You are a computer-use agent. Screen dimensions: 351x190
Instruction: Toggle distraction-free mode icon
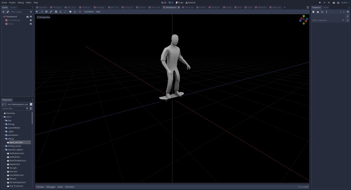[307, 7]
